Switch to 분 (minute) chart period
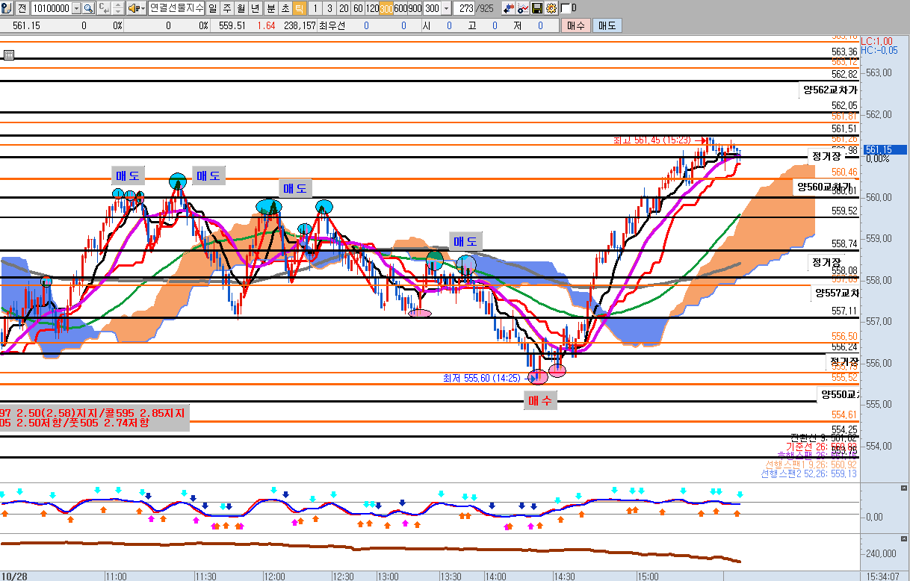Viewport: 910px width, 581px height. coord(270,8)
